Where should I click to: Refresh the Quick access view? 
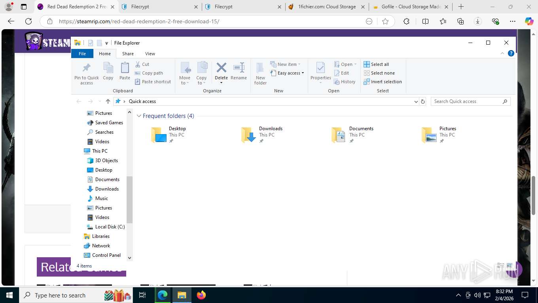423,101
